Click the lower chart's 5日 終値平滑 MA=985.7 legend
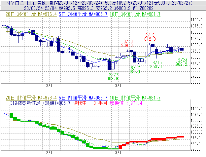 pos(83,98)
